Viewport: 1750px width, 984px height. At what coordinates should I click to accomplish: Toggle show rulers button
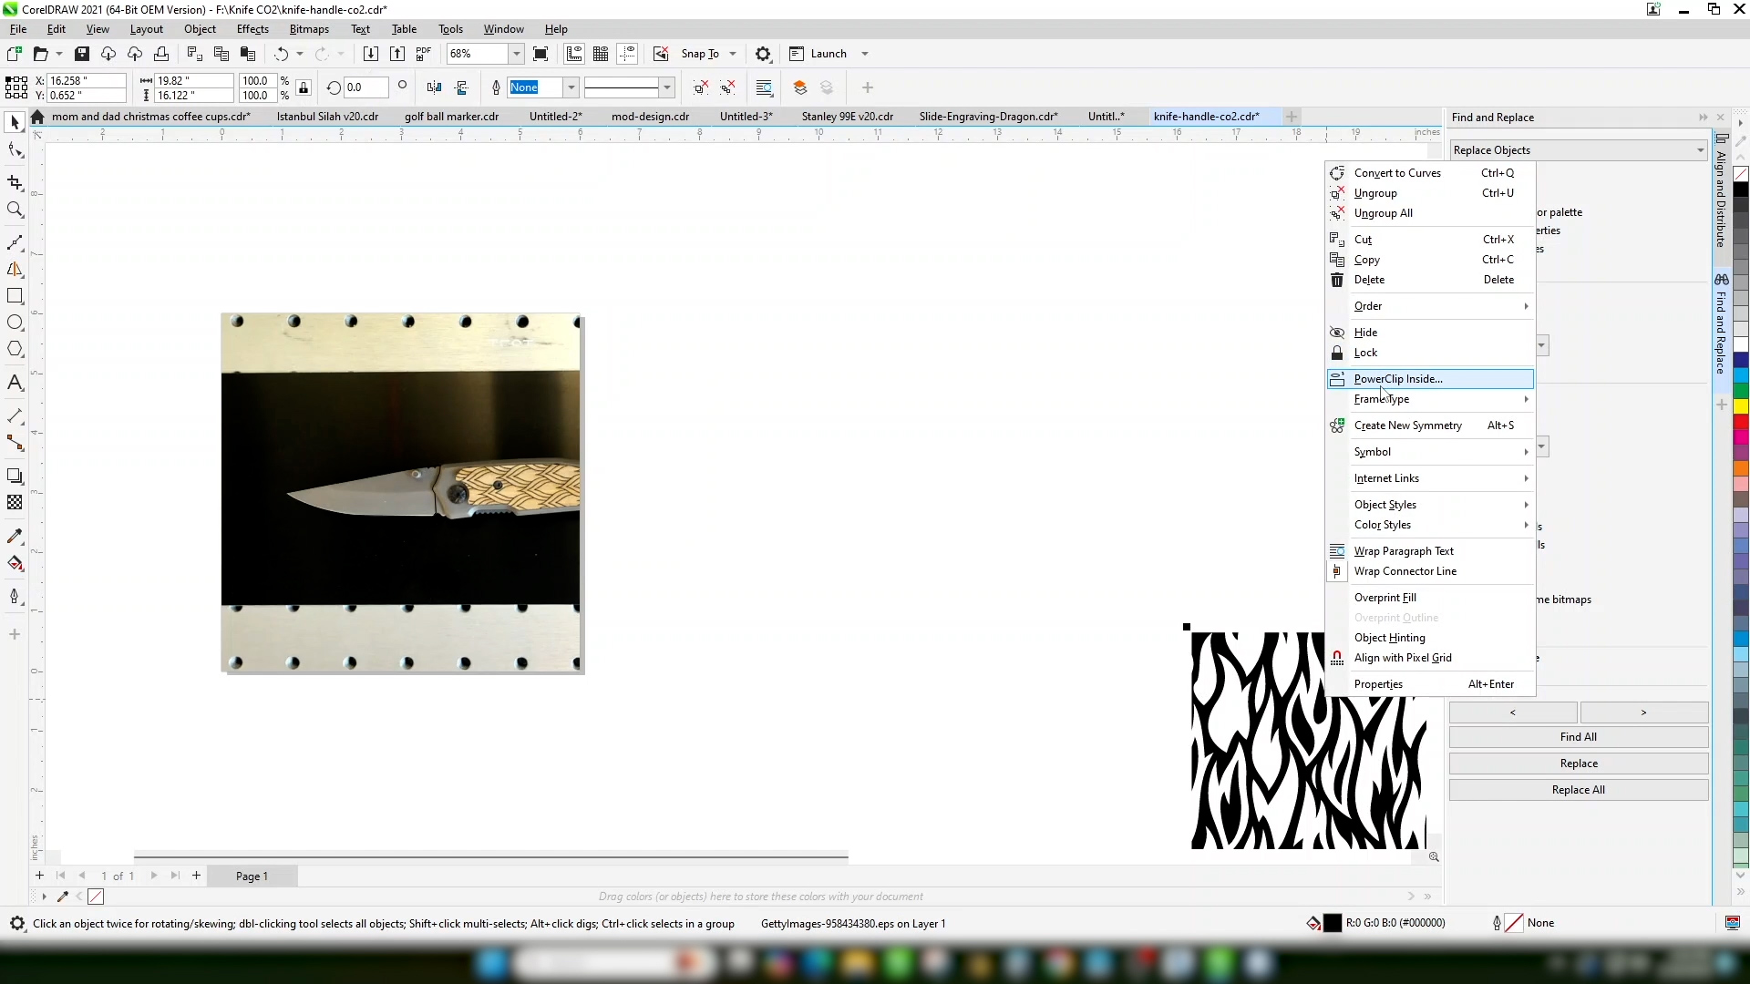point(574,54)
